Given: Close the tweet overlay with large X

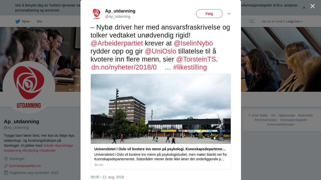Looking at the screenshot, I should [312, 6].
